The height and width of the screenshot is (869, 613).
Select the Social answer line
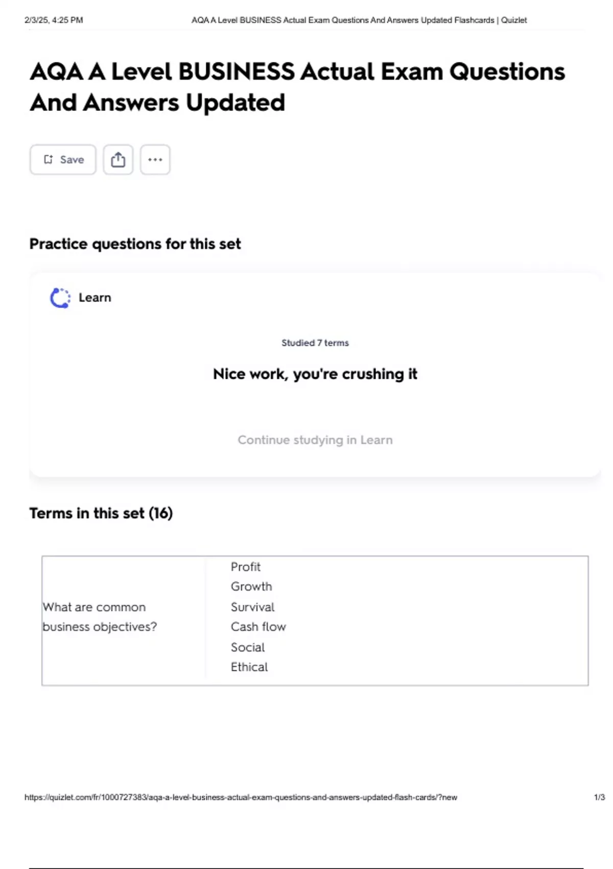coord(248,647)
